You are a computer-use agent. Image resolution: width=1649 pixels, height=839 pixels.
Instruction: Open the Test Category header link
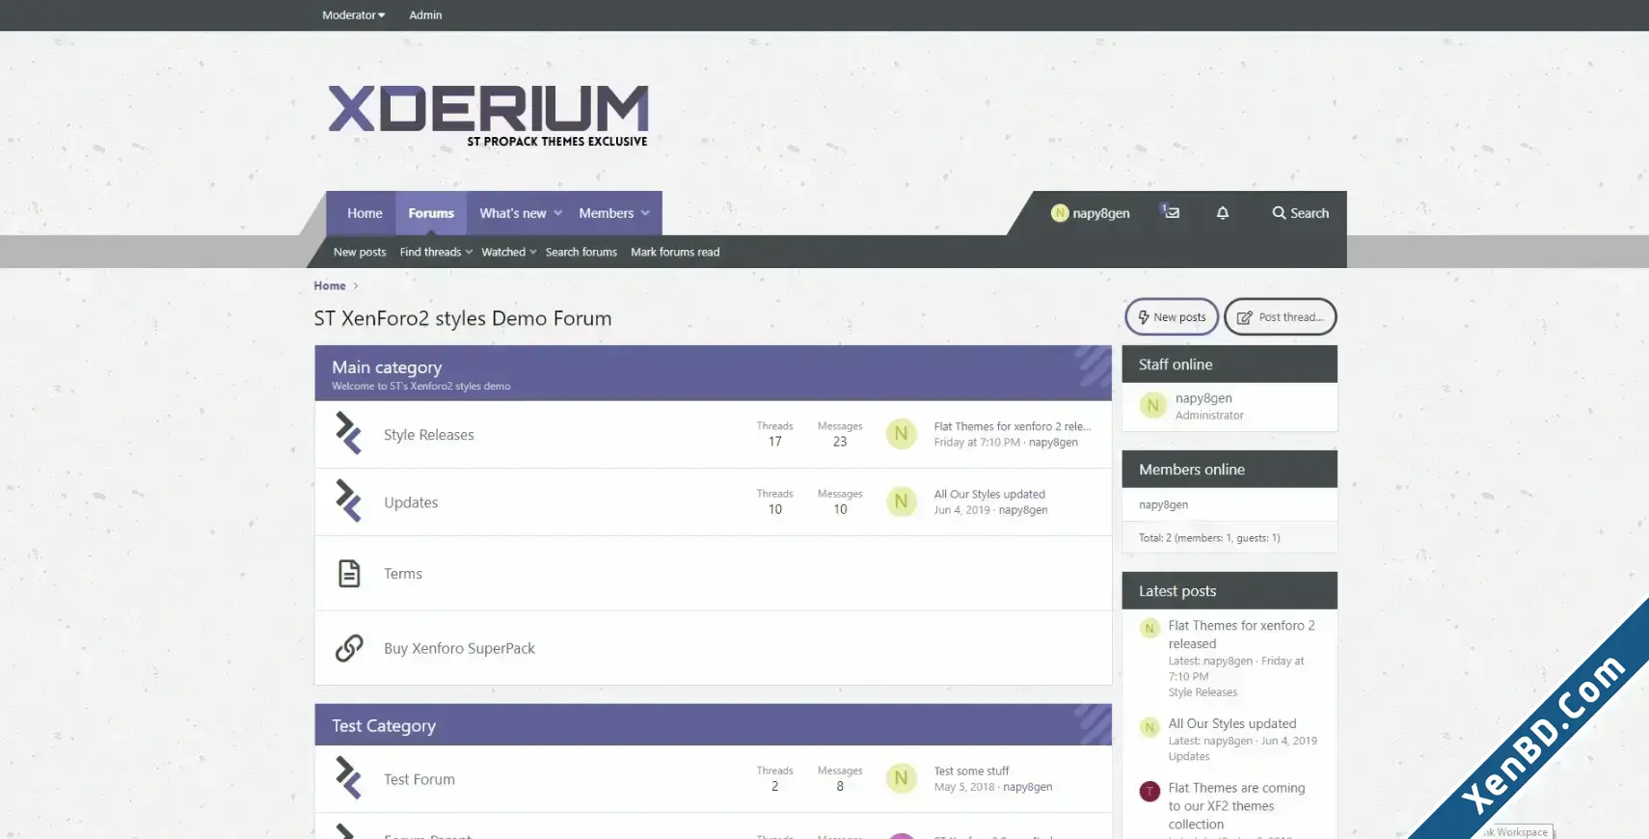tap(384, 725)
